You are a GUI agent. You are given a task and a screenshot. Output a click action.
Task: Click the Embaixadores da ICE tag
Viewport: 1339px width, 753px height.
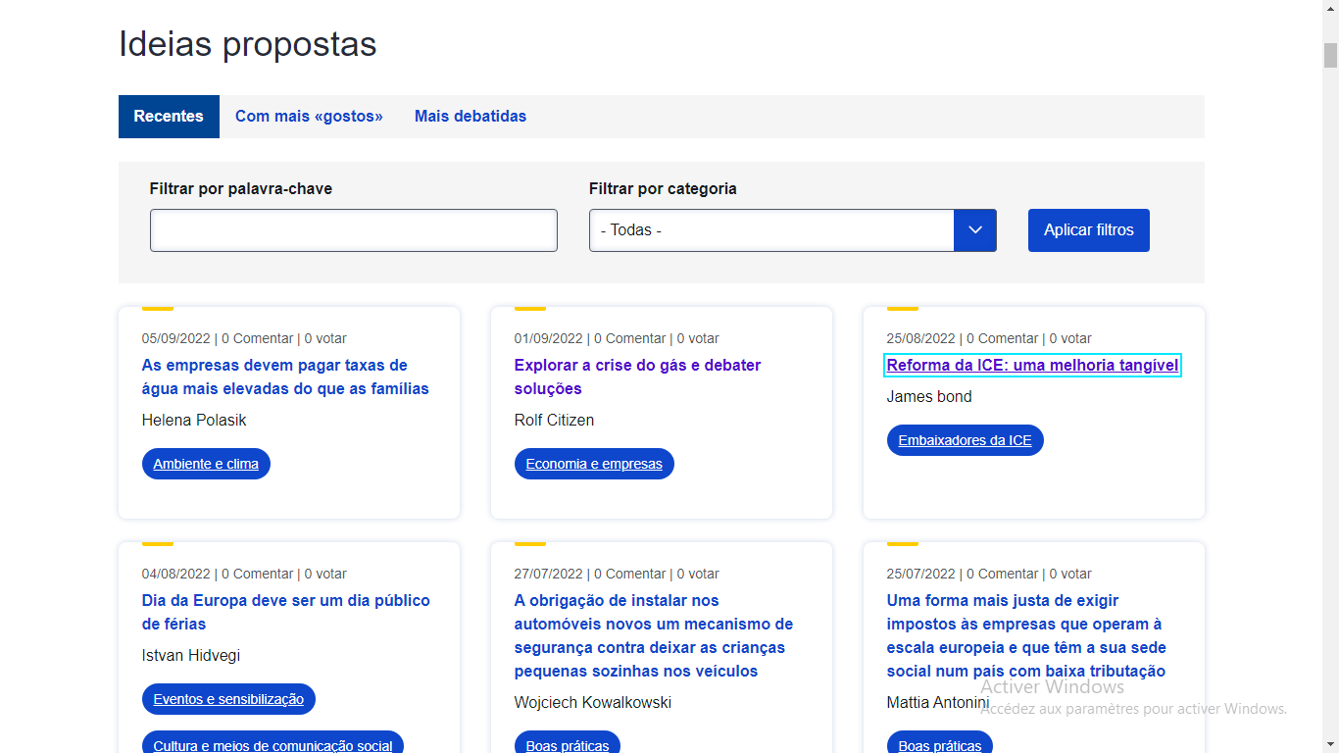tap(965, 440)
